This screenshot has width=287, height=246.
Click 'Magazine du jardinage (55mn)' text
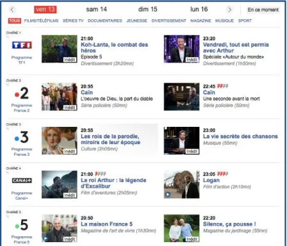(x=235, y=231)
